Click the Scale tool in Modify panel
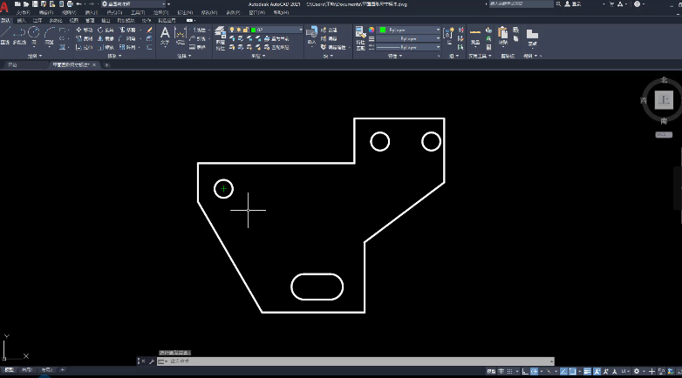Screen dimensions: 682x378 (106, 47)
